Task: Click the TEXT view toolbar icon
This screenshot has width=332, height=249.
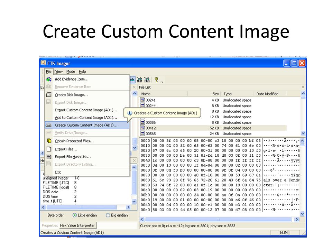Action: 139,80
